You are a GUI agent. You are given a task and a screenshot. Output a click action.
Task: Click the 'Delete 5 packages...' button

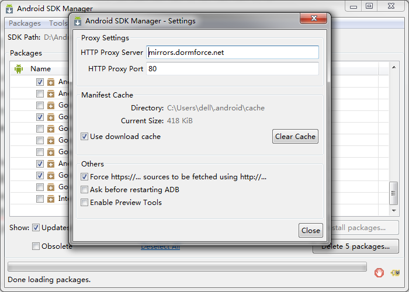coord(356,246)
